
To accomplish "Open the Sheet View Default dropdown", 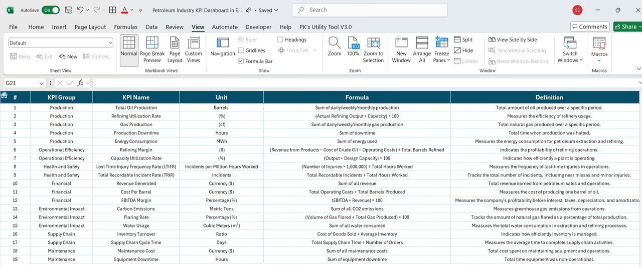I will [61, 43].
